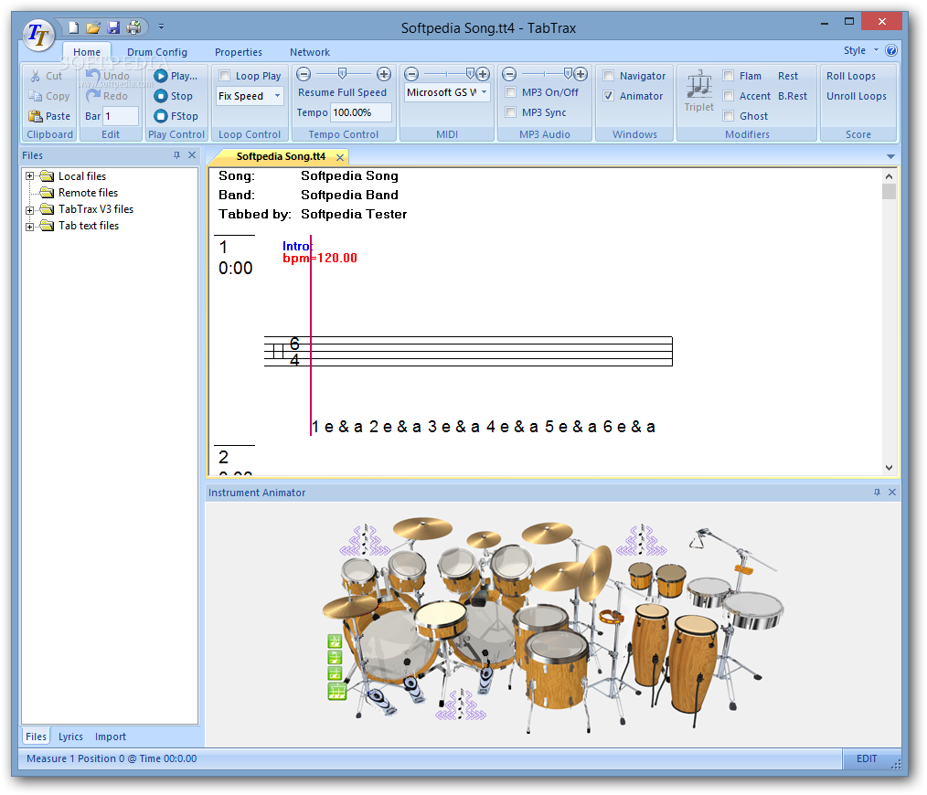The height and width of the screenshot is (795, 927).
Task: Toggle the MP3 On/Off checkbox
Action: click(511, 92)
